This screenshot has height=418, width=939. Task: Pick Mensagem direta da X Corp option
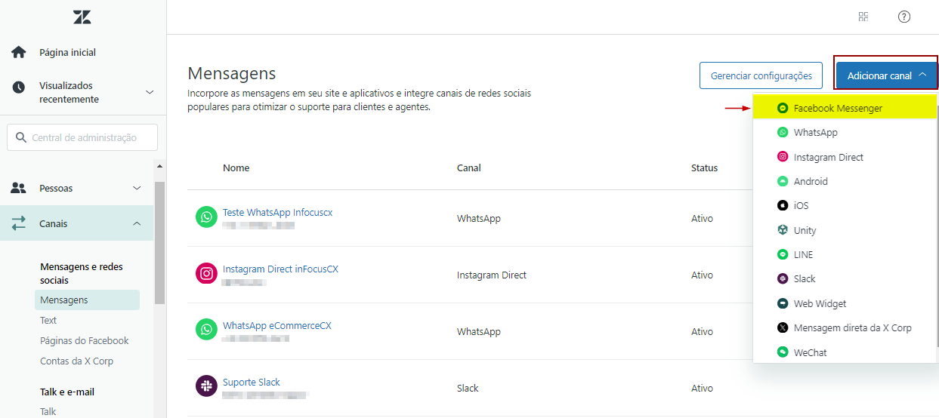pos(852,327)
